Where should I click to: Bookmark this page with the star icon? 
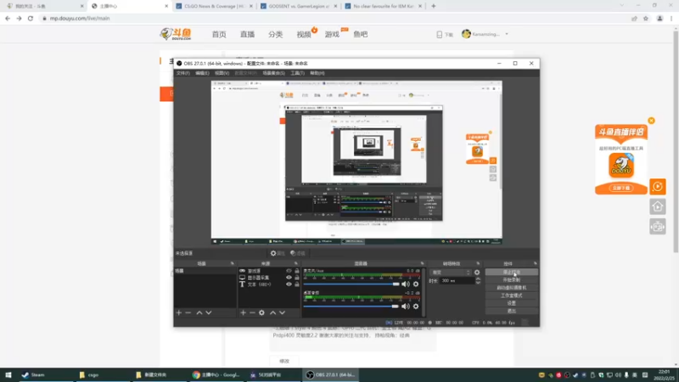coord(646,18)
